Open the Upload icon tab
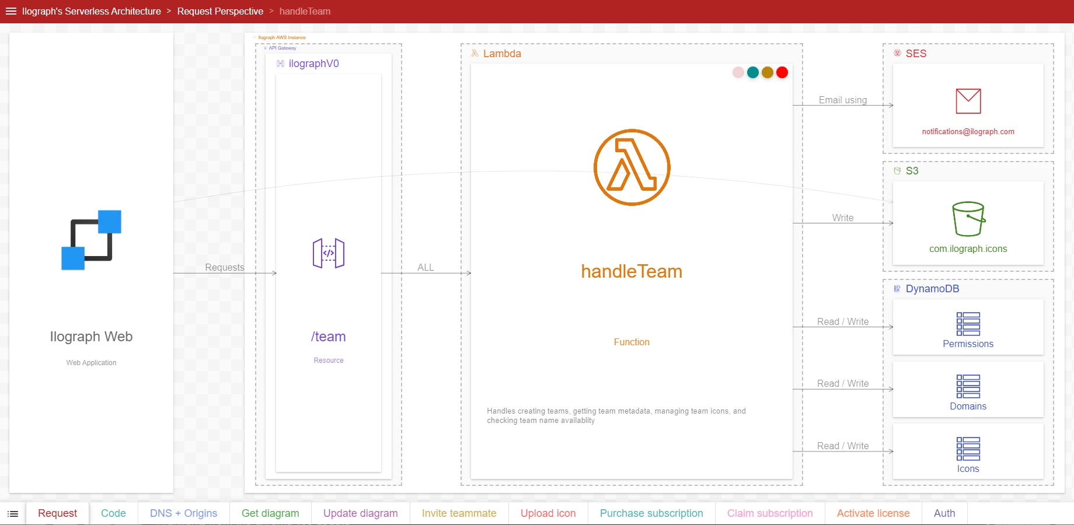The height and width of the screenshot is (525, 1074). (548, 513)
